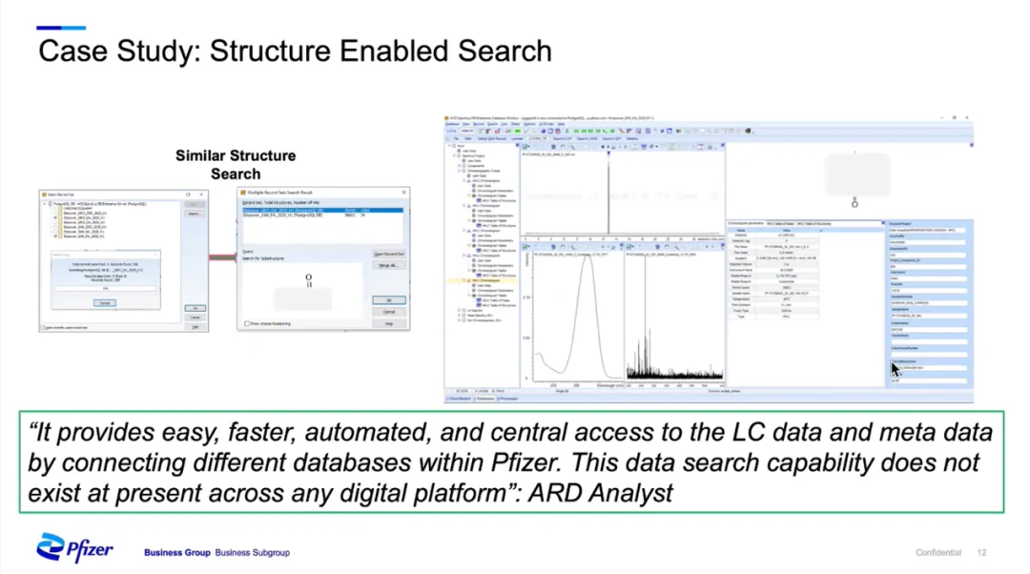This screenshot has width=1030, height=574.
Task: Click the ACD/Spectrus app icon in the main window title bar
Action: click(447, 118)
